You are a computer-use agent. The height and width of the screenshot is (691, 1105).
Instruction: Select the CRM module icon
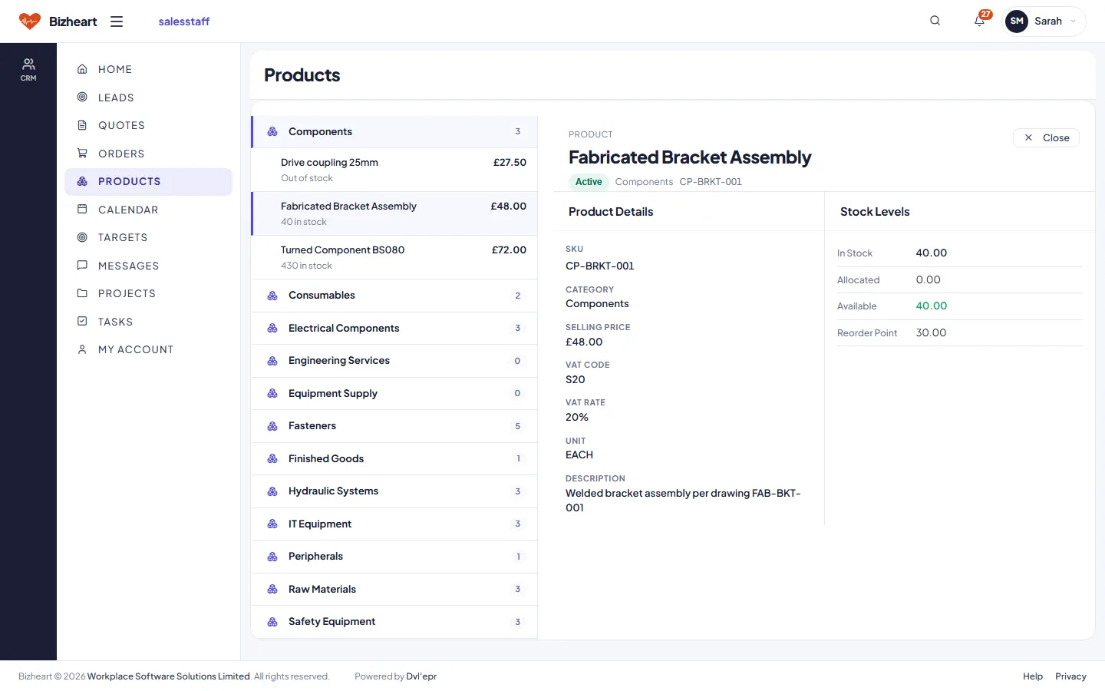point(28,69)
